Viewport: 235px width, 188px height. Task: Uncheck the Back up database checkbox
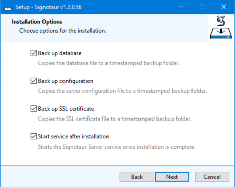[x=34, y=53]
